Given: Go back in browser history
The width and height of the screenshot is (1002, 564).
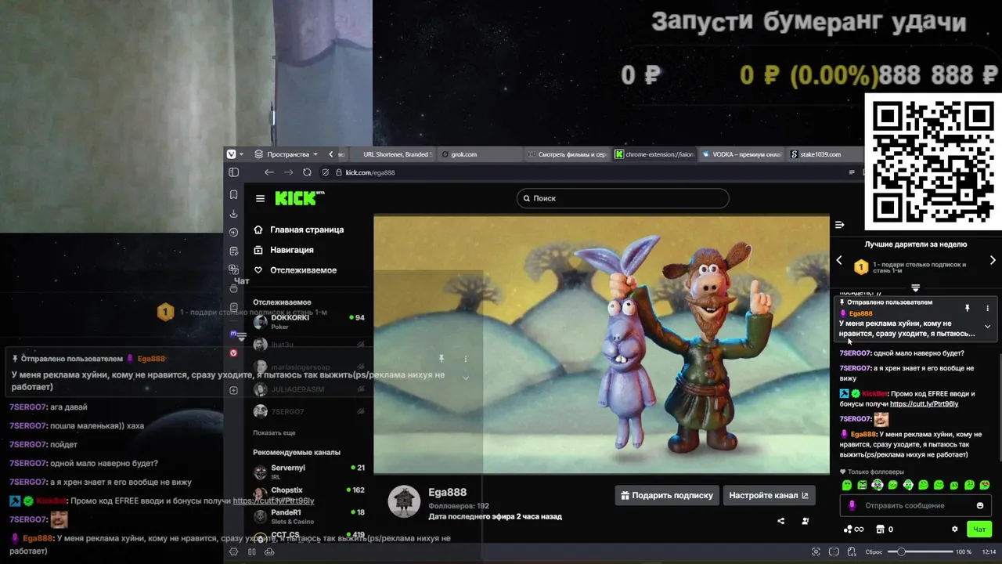Looking at the screenshot, I should (269, 172).
